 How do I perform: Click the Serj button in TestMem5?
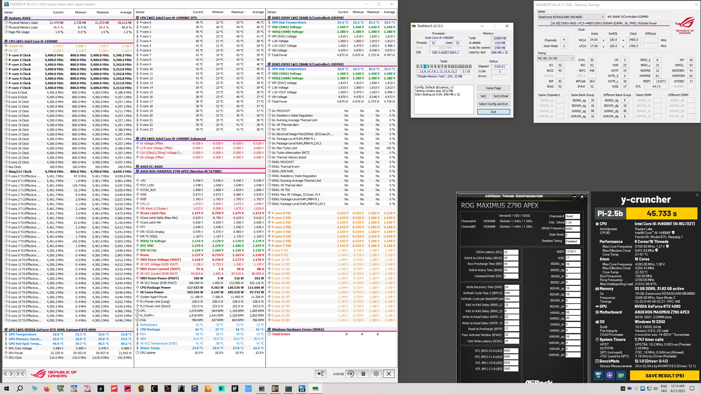(483, 96)
